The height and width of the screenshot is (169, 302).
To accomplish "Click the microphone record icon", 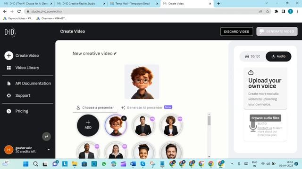I will pyautogui.click(x=253, y=126).
